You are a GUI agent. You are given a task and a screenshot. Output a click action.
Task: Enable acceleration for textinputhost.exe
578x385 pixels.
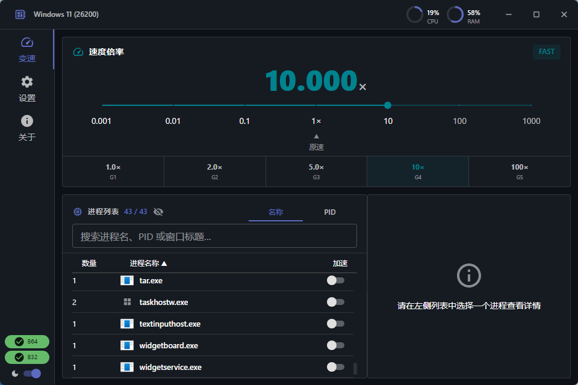pos(335,324)
